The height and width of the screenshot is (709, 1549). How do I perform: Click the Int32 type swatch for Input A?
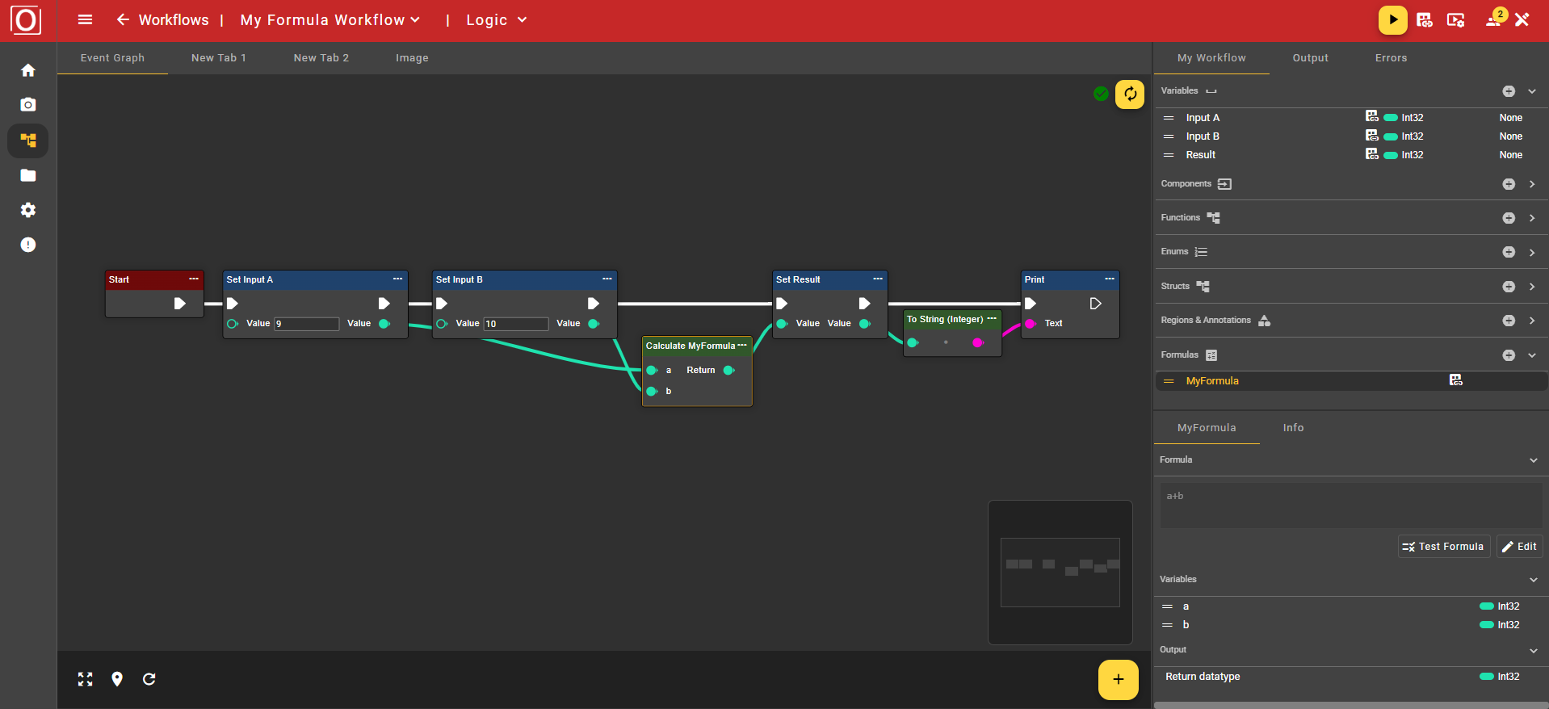tap(1391, 118)
